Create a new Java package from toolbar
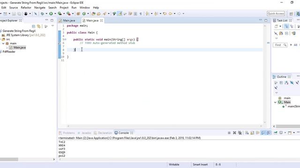Viewport: 300px width, 168px height. 78,14
